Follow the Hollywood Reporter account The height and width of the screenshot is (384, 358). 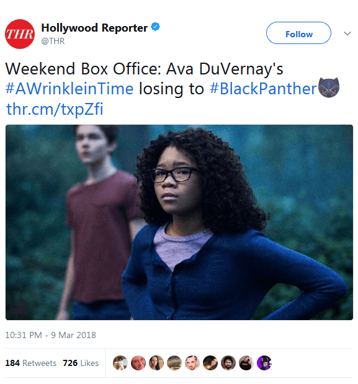click(x=298, y=33)
